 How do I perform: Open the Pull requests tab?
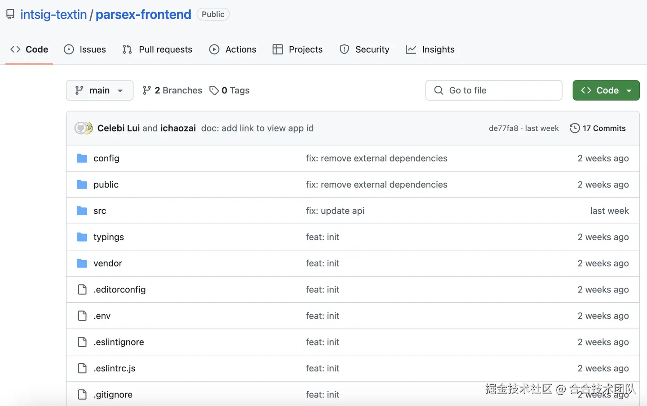coord(158,49)
